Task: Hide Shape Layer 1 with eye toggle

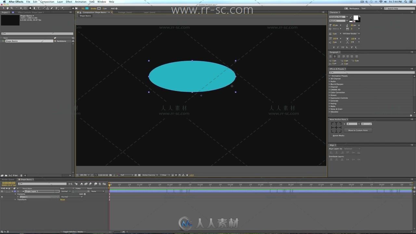Action: (x=2, y=191)
